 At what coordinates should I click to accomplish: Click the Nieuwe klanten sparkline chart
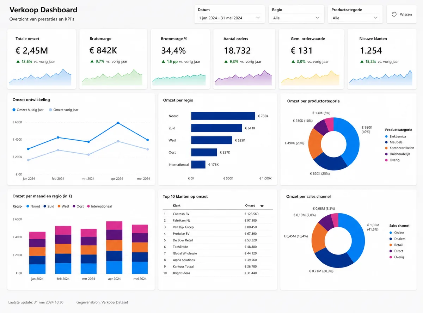(381, 78)
